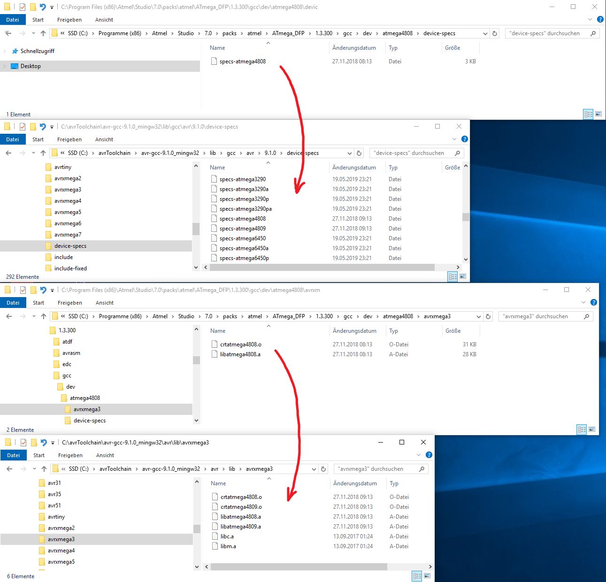Refresh the 9.1.0 device-specs window
606x582 pixels.
(359, 153)
